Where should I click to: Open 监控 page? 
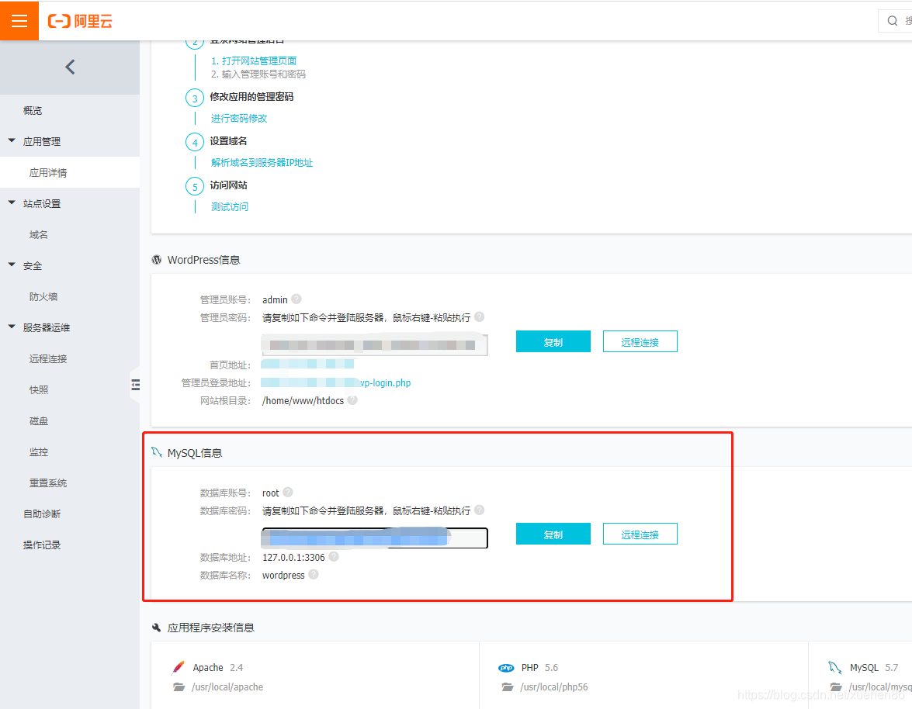click(39, 451)
